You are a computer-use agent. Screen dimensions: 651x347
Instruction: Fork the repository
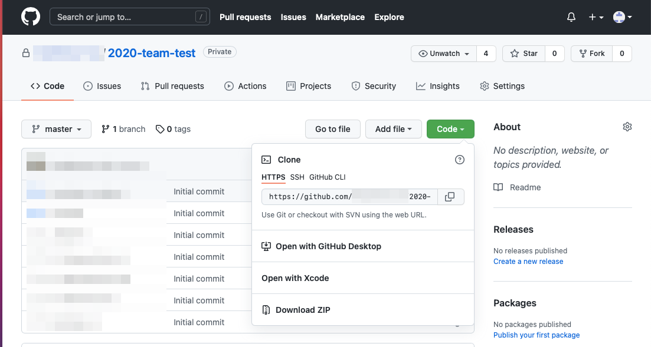tap(591, 54)
